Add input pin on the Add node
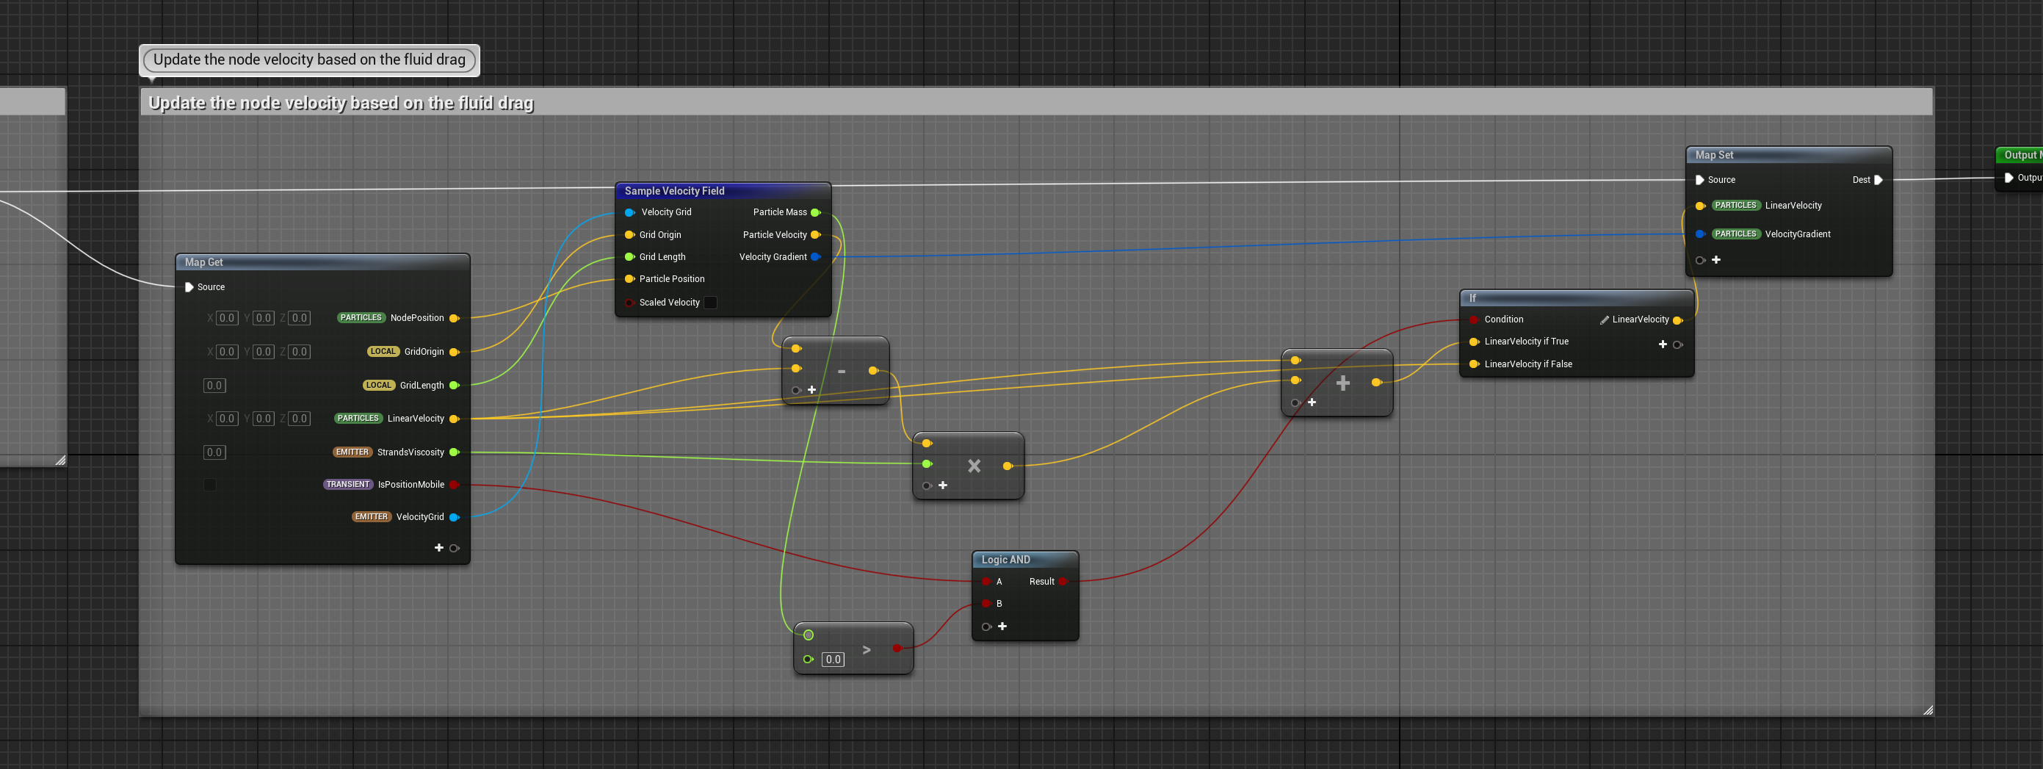The width and height of the screenshot is (2043, 769). [1312, 402]
